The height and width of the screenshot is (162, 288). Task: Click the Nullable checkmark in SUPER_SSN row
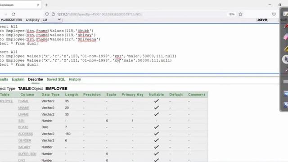(x=157, y=153)
